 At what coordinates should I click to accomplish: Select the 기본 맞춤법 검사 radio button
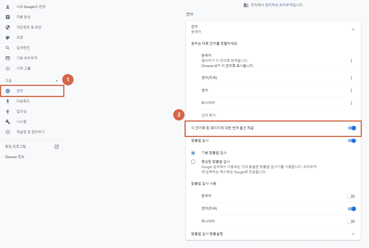pos(193,153)
